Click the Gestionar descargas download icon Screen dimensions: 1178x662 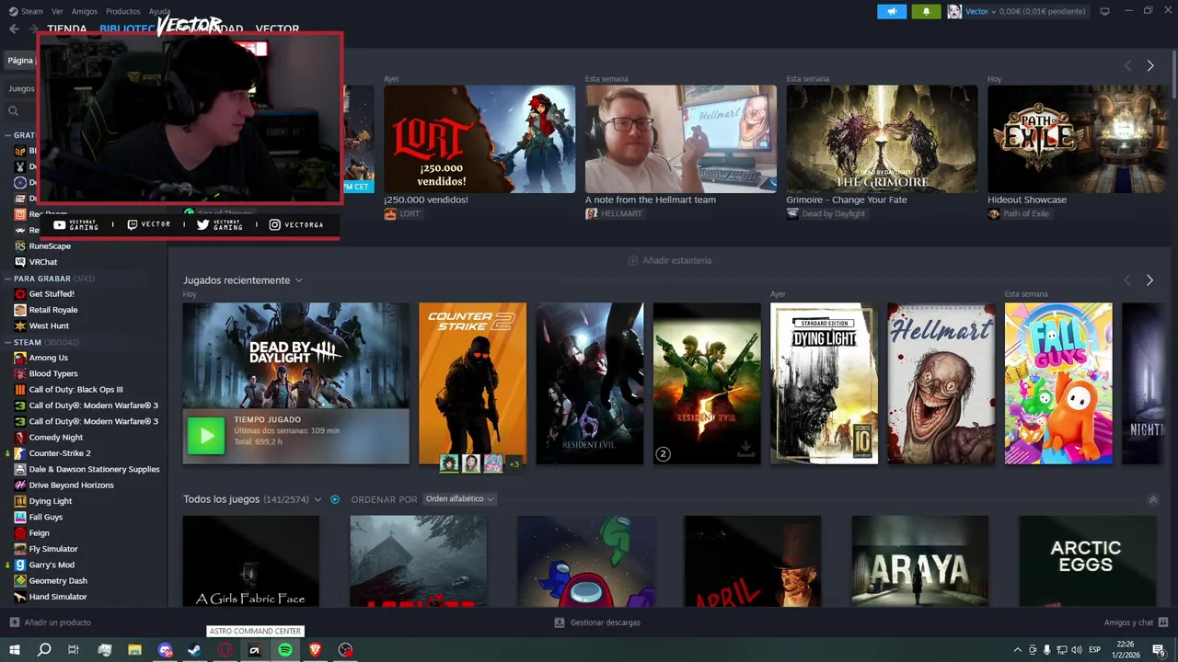tap(559, 622)
